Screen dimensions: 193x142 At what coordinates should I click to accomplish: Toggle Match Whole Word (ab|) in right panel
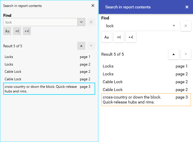(x=119, y=37)
